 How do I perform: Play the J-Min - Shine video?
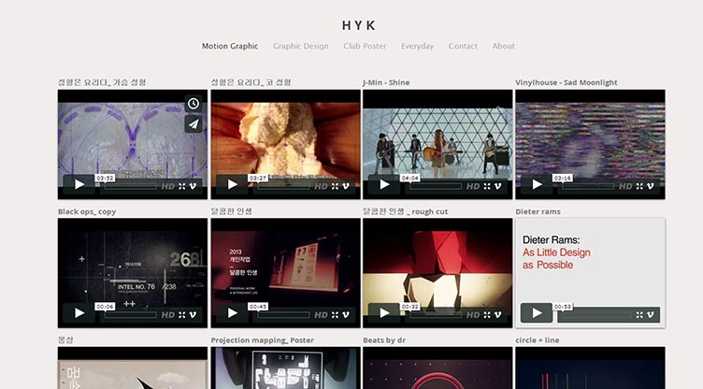coord(384,184)
